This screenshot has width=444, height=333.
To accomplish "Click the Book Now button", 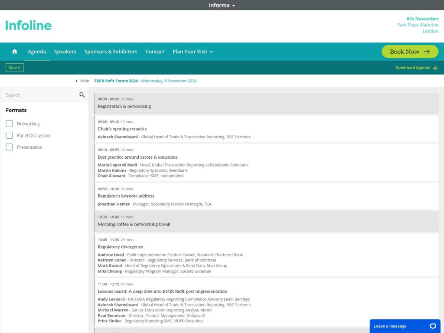I will (410, 51).
